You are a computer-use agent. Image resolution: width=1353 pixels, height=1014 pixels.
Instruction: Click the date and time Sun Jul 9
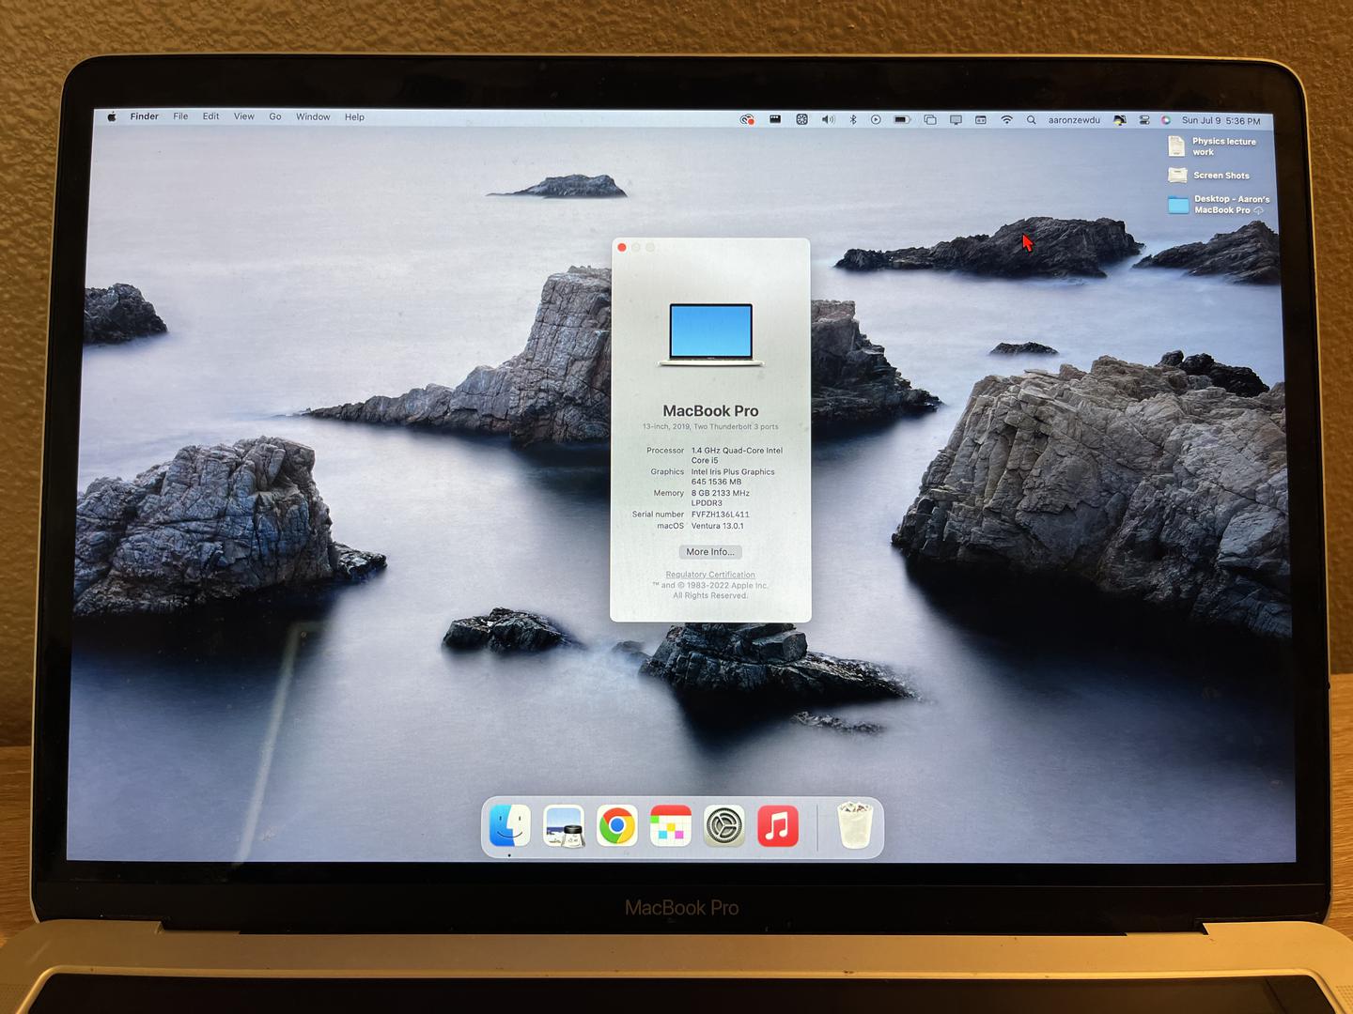point(1221,120)
